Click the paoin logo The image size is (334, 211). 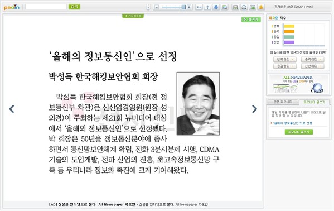[12, 7]
